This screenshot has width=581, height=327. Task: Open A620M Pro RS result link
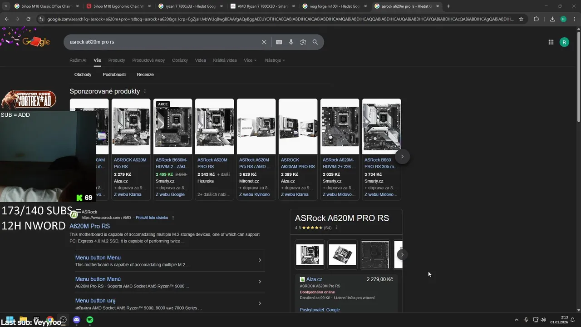(89, 226)
